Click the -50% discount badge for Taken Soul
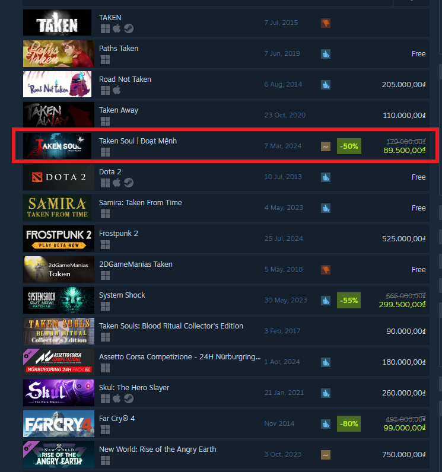 tap(349, 146)
